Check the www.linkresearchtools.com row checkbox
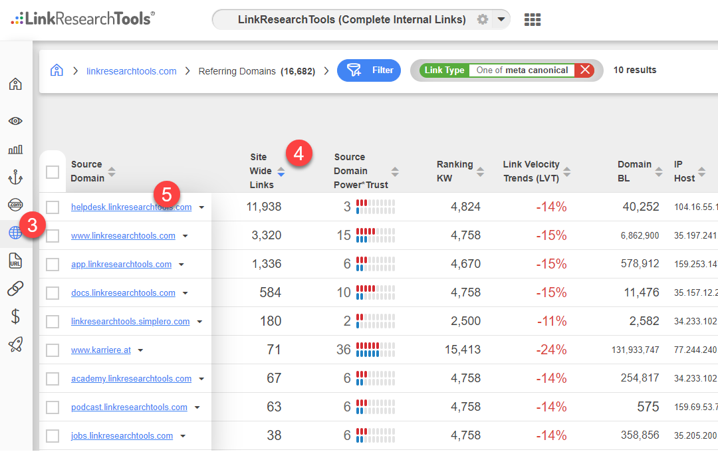 (x=53, y=236)
